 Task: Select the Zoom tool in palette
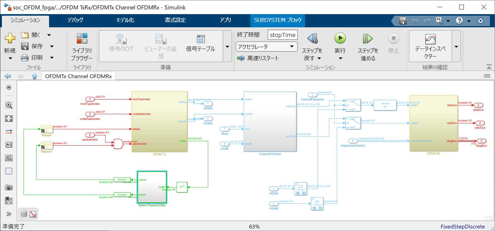pos(9,105)
